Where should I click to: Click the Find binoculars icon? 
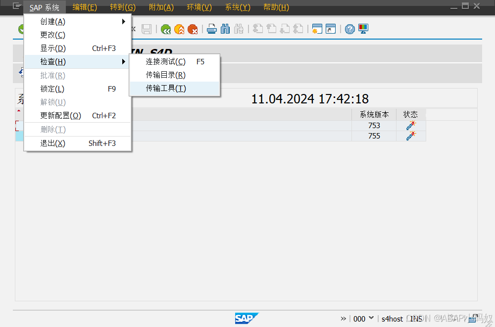[225, 29]
